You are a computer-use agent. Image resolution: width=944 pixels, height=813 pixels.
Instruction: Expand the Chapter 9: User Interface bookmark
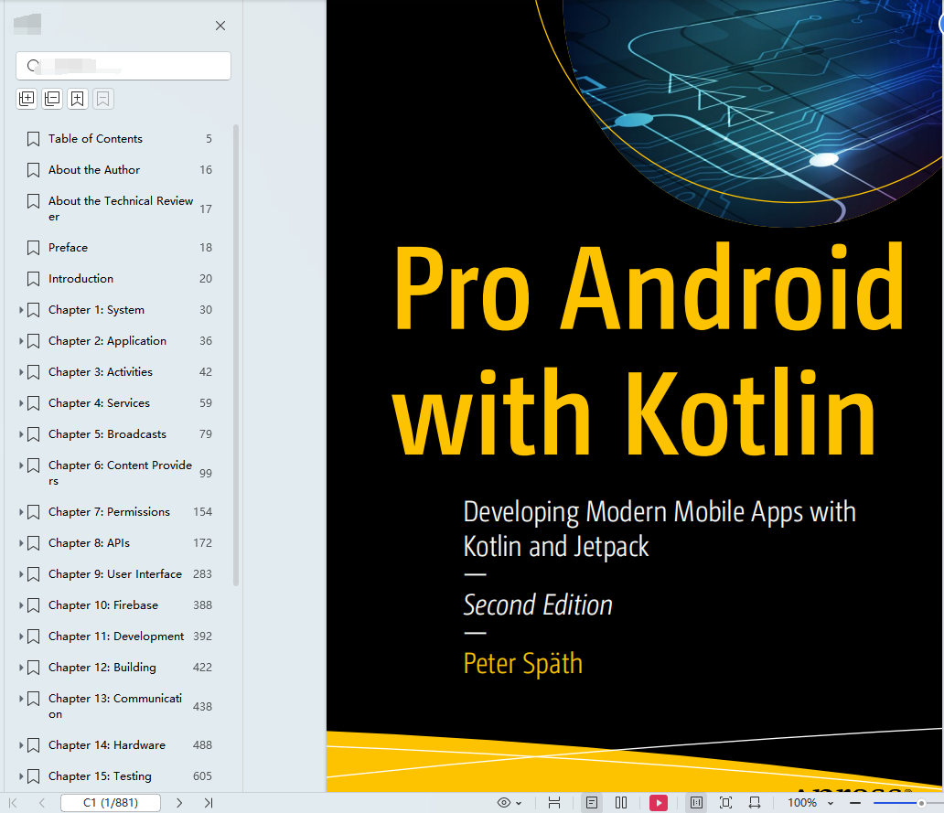pyautogui.click(x=21, y=574)
